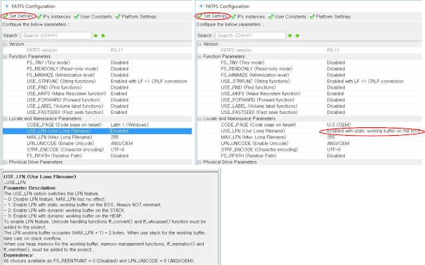Select USE_STRFUNC row in left panel
Screen dimensions: 425x265
click(98, 81)
